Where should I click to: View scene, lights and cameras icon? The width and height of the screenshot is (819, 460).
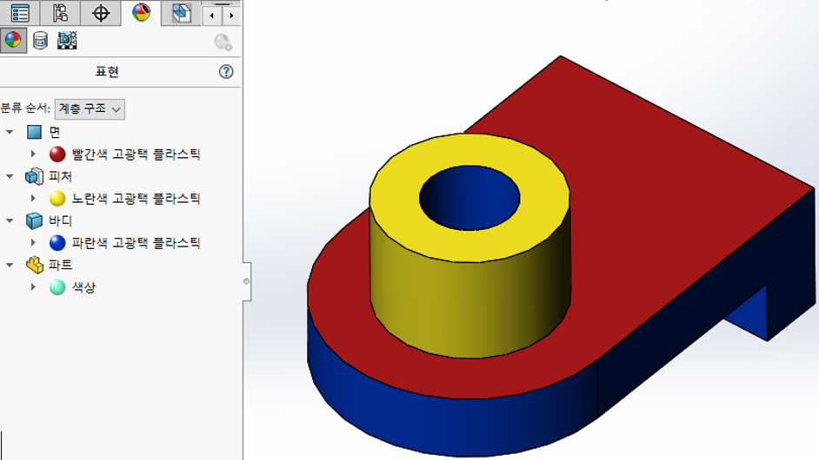click(x=67, y=40)
